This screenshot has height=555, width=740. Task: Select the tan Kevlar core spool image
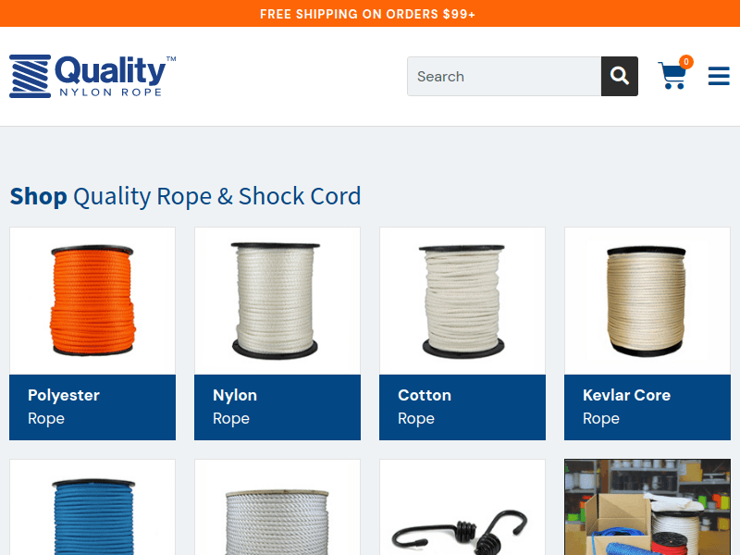tap(646, 302)
